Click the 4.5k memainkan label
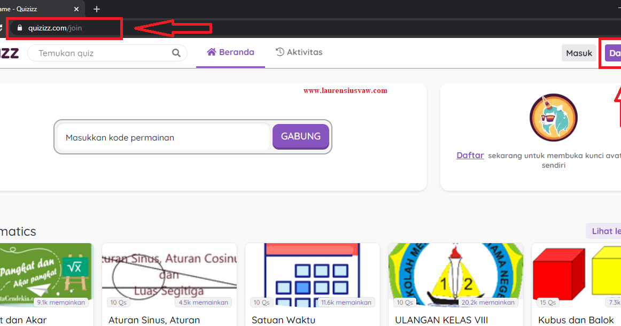Viewport: 621px width, 326px height. coord(203,302)
